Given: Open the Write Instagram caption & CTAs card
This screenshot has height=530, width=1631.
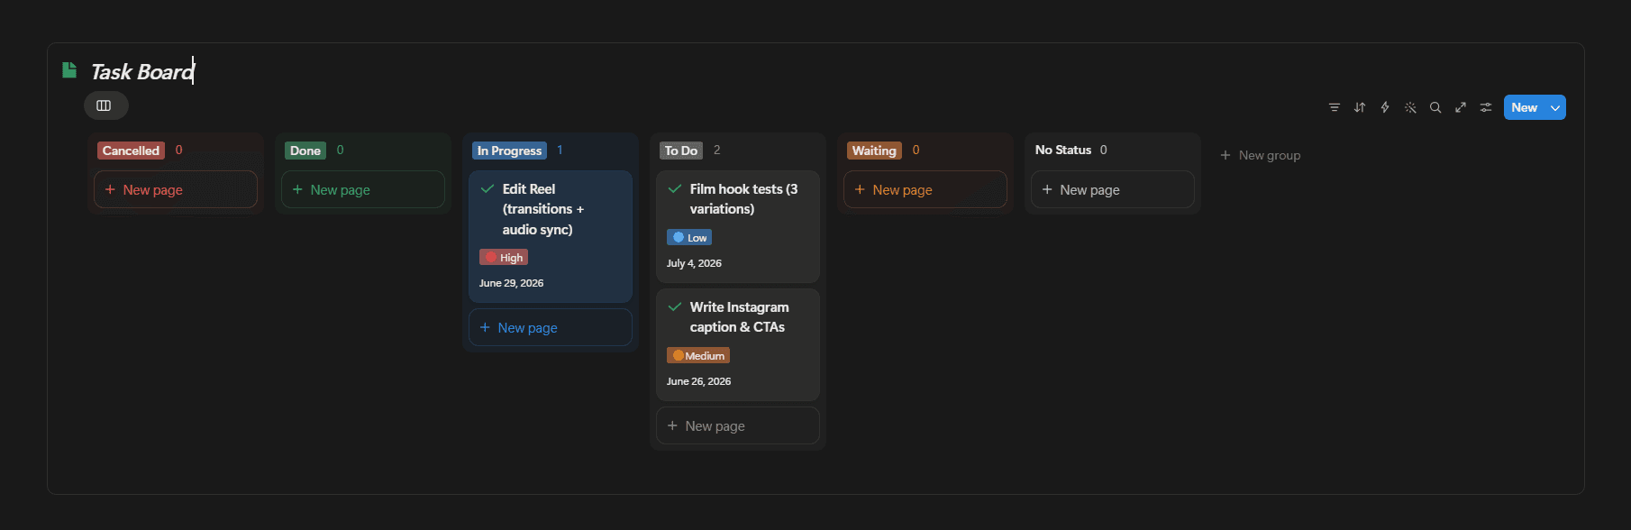Looking at the screenshot, I should [738, 344].
